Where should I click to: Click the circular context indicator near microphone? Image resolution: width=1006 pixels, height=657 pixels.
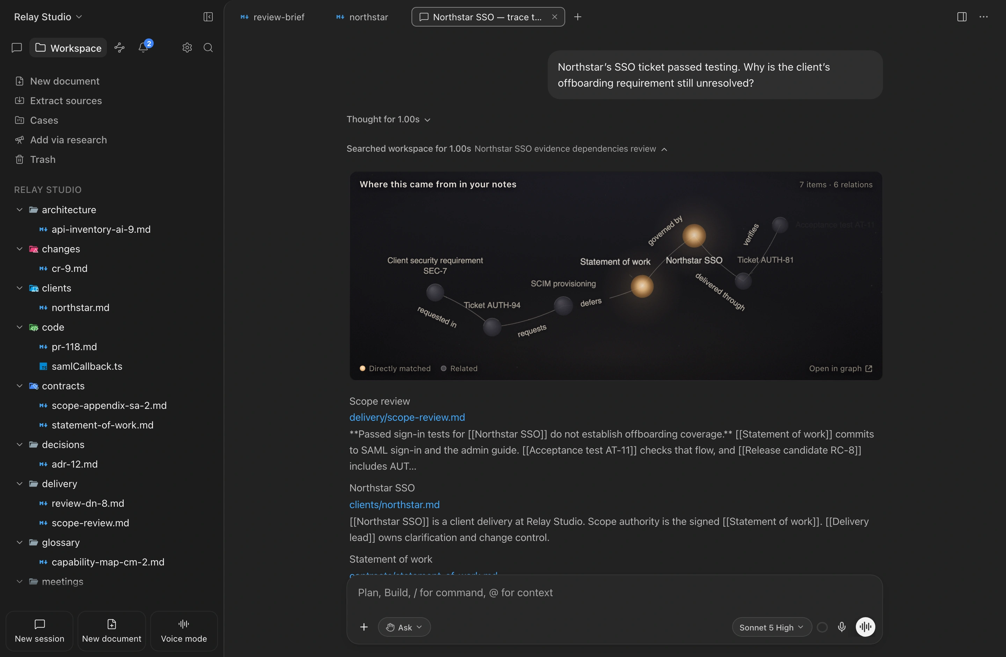[x=822, y=627]
